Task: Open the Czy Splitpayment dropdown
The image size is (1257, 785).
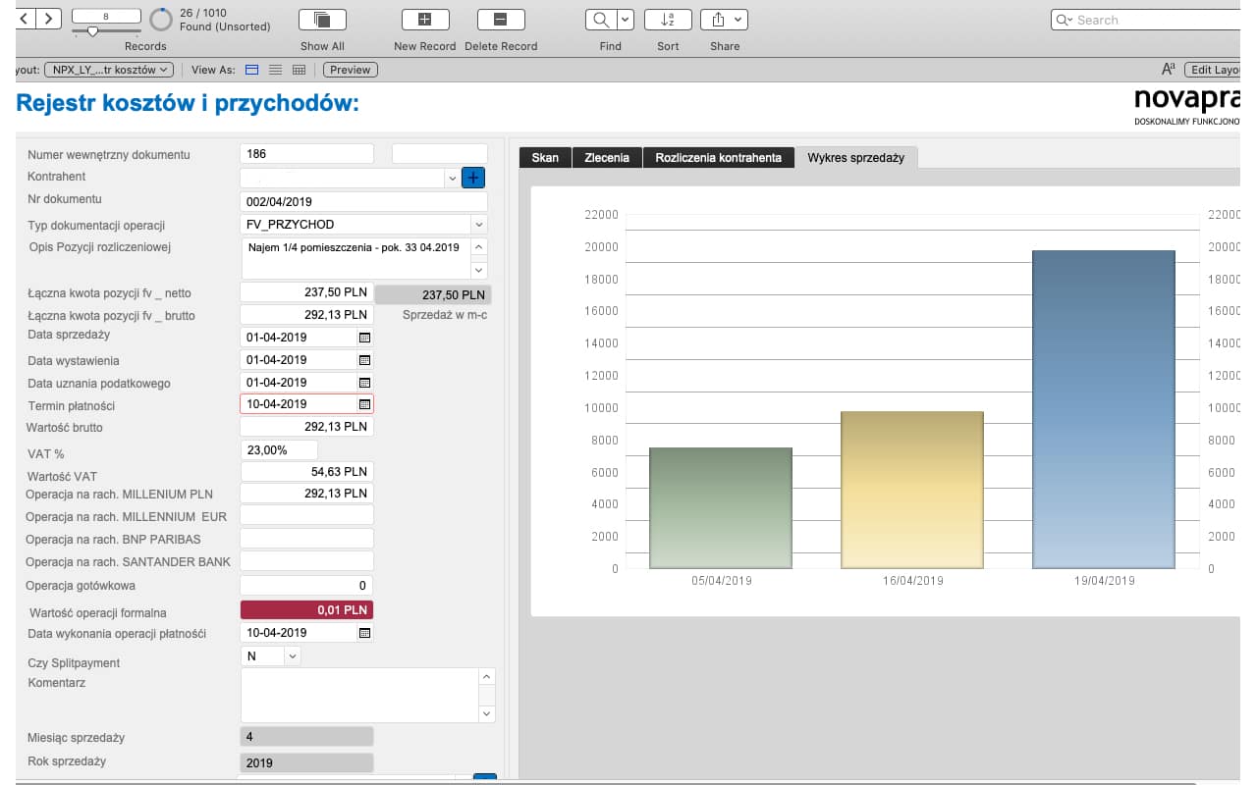Action: point(293,655)
